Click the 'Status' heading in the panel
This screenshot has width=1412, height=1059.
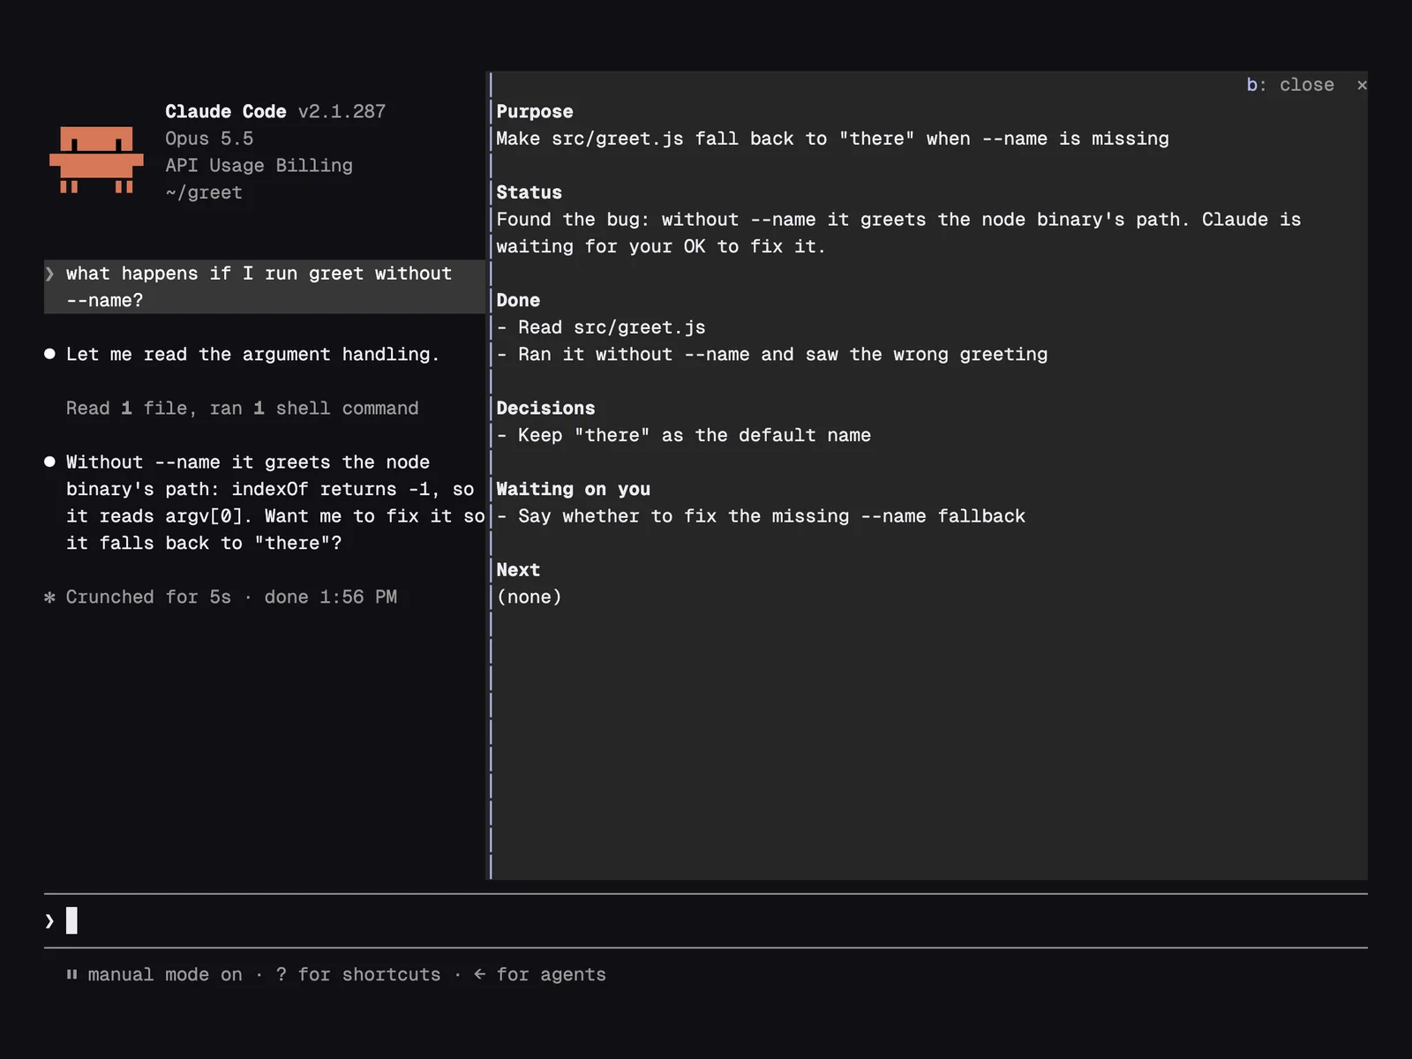[x=529, y=192]
